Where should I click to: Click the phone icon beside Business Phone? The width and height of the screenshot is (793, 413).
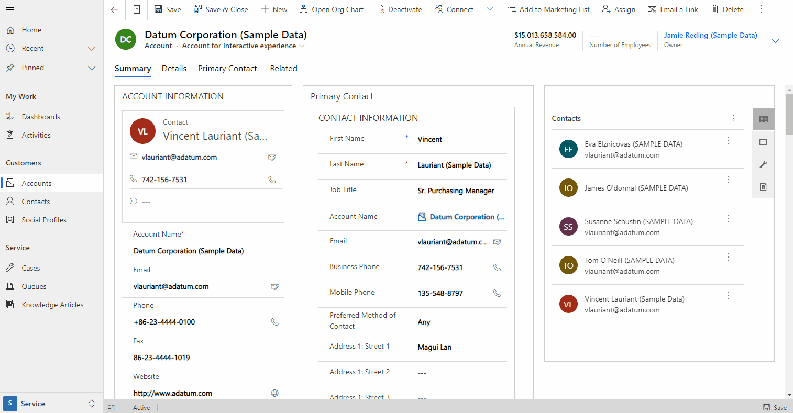pyautogui.click(x=497, y=267)
